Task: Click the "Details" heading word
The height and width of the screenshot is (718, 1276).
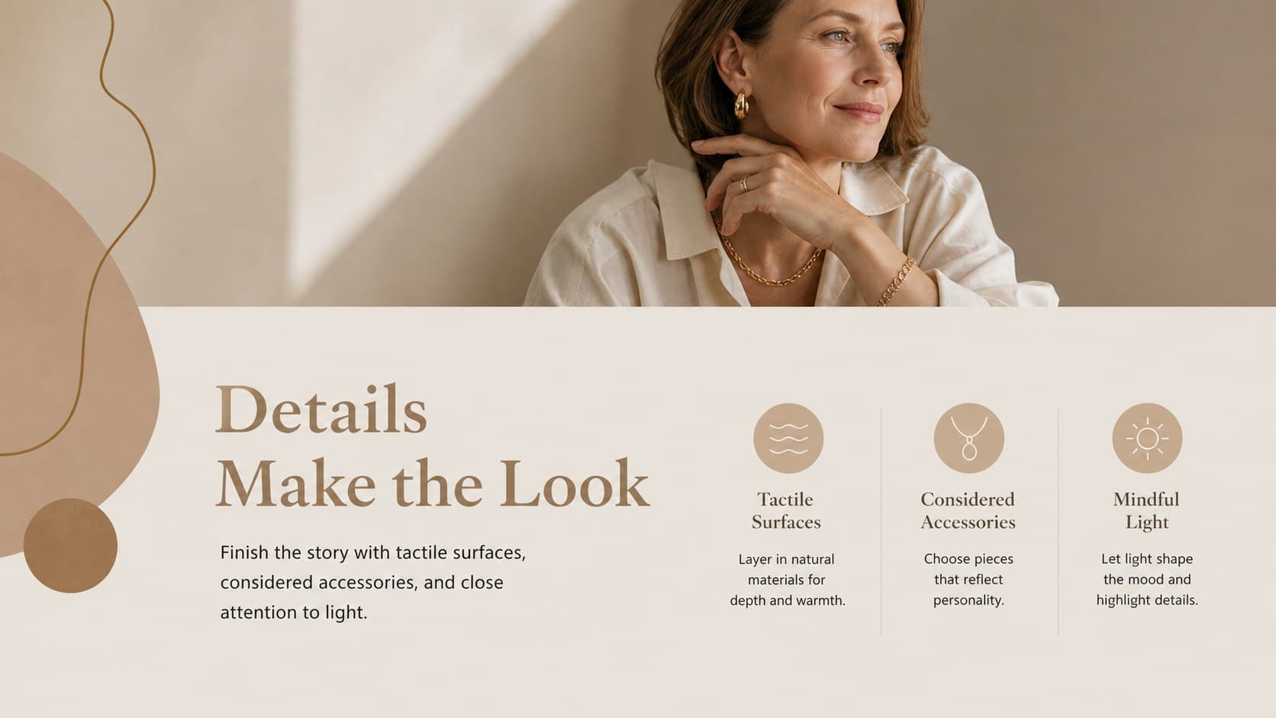Action: (x=321, y=410)
